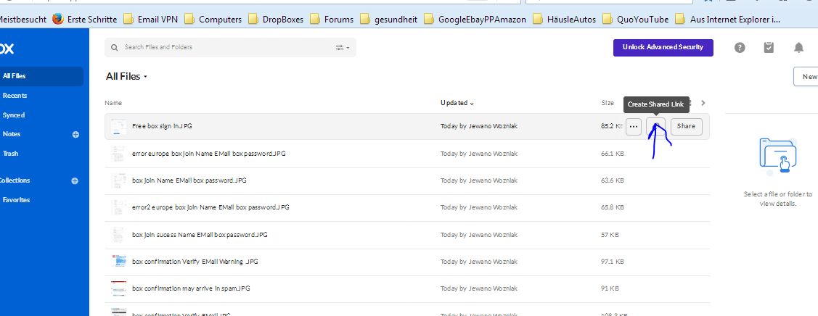Open the All Files heading dropdown
This screenshot has height=316, width=818.
[126, 77]
